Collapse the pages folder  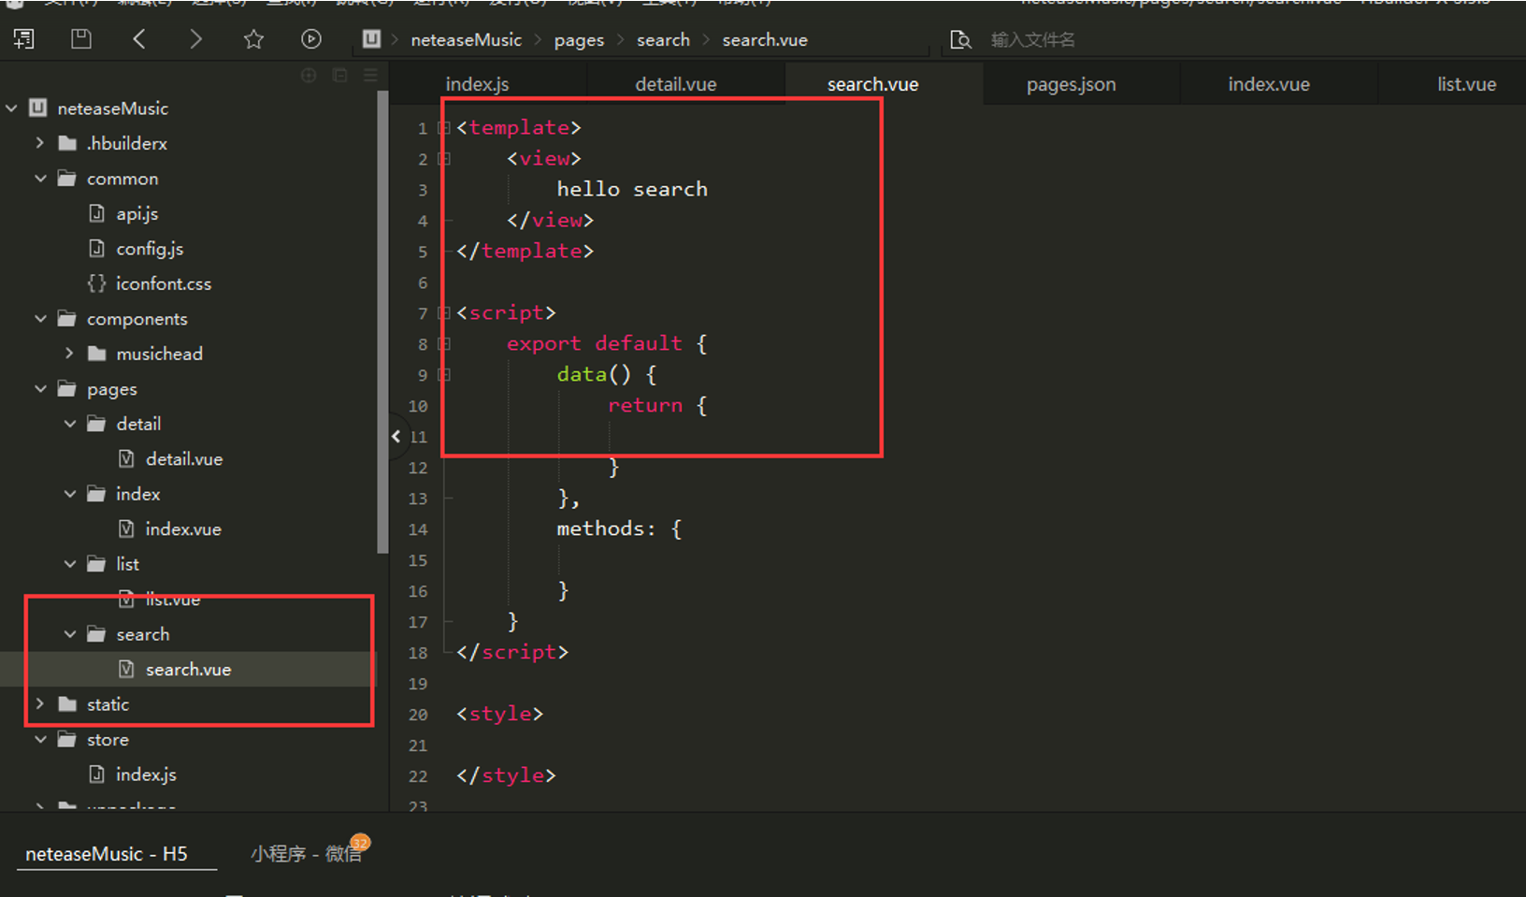coord(40,388)
